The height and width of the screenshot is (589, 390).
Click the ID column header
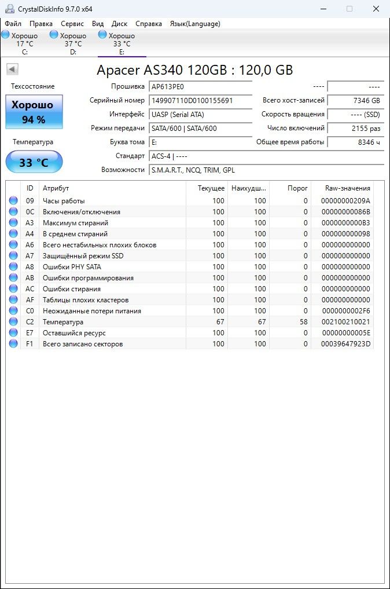coord(30,188)
